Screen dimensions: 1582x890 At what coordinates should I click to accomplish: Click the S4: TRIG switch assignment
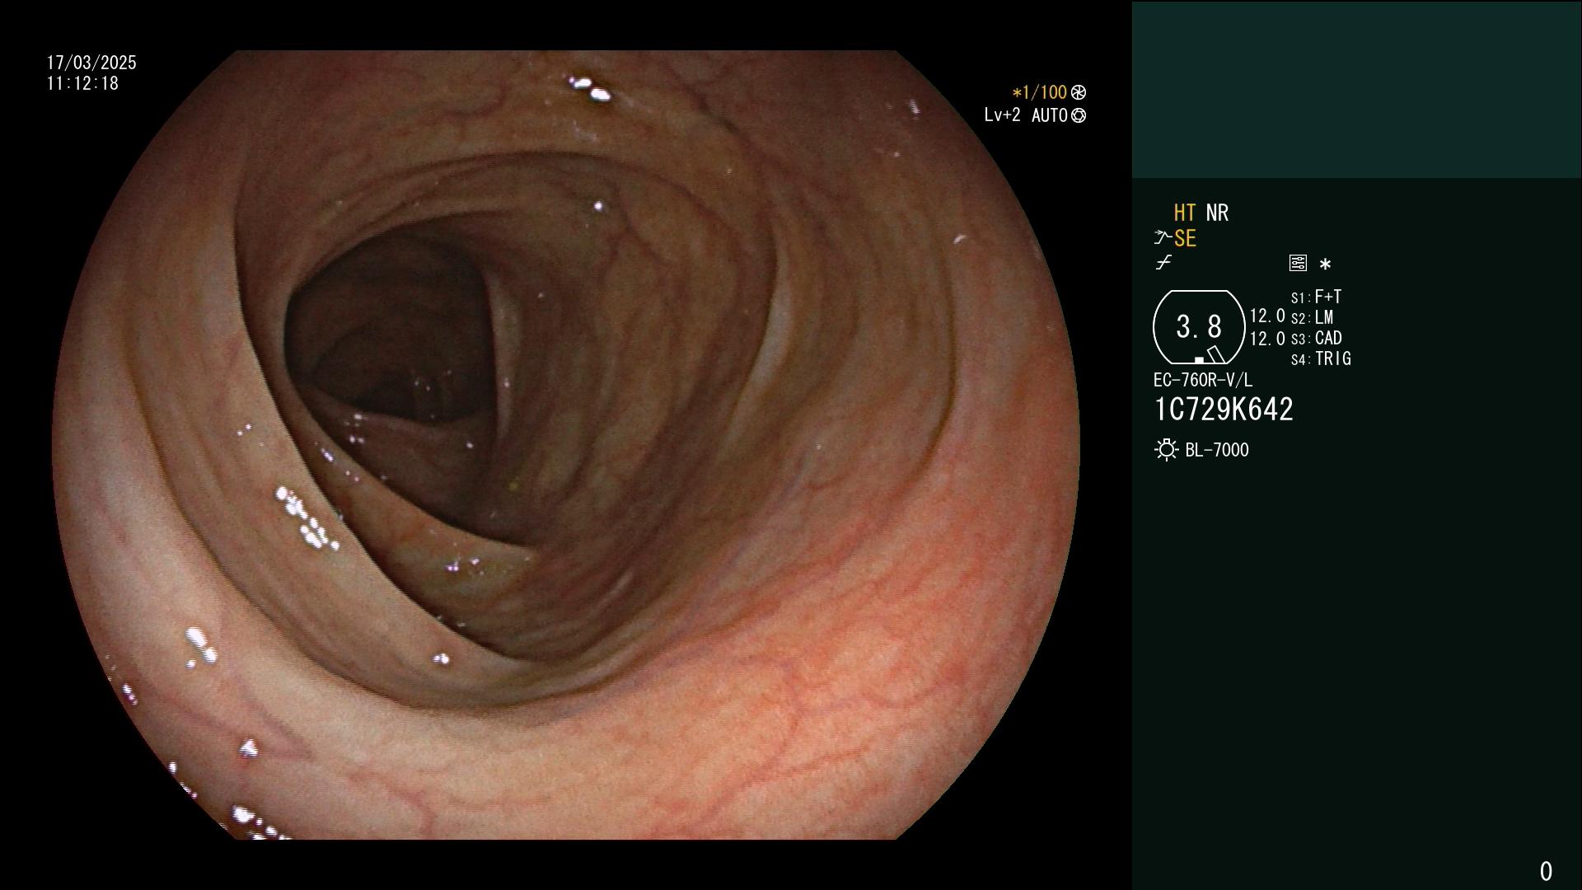(x=1321, y=358)
